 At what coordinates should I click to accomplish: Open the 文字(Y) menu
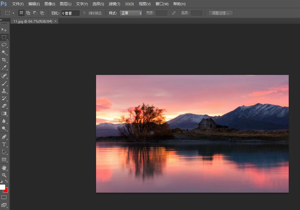[x=82, y=4]
